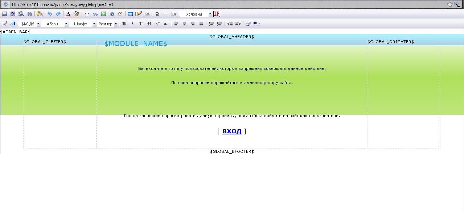
Task: Increase indent
Action: pyautogui.click(x=230, y=24)
